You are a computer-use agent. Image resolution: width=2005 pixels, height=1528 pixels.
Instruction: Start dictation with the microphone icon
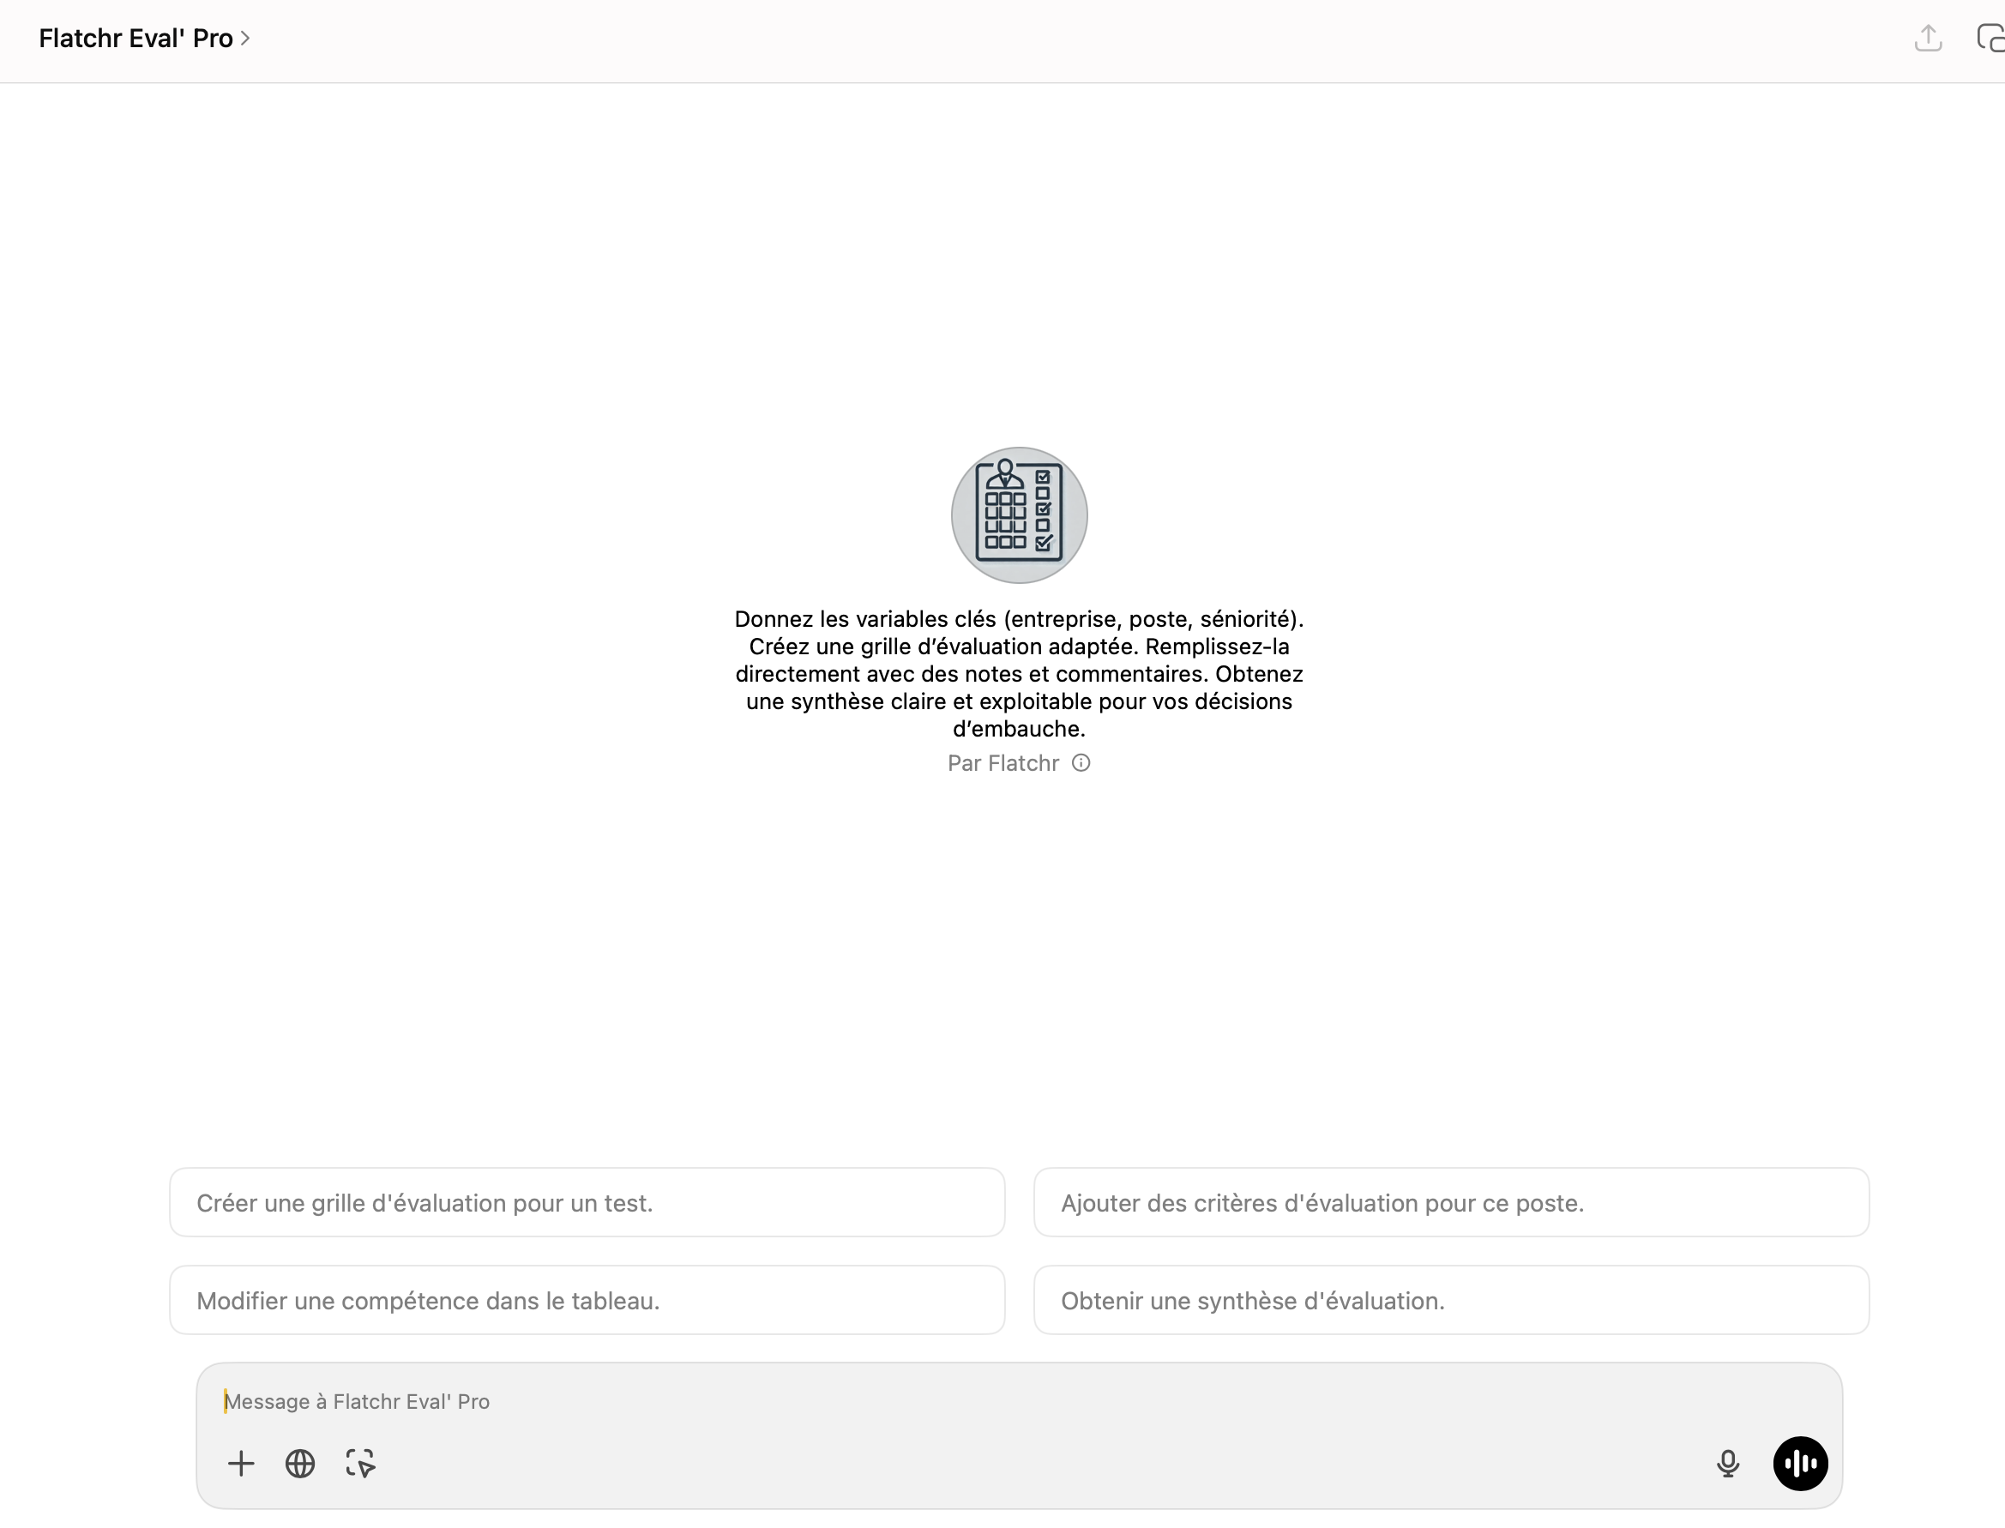(x=1727, y=1464)
